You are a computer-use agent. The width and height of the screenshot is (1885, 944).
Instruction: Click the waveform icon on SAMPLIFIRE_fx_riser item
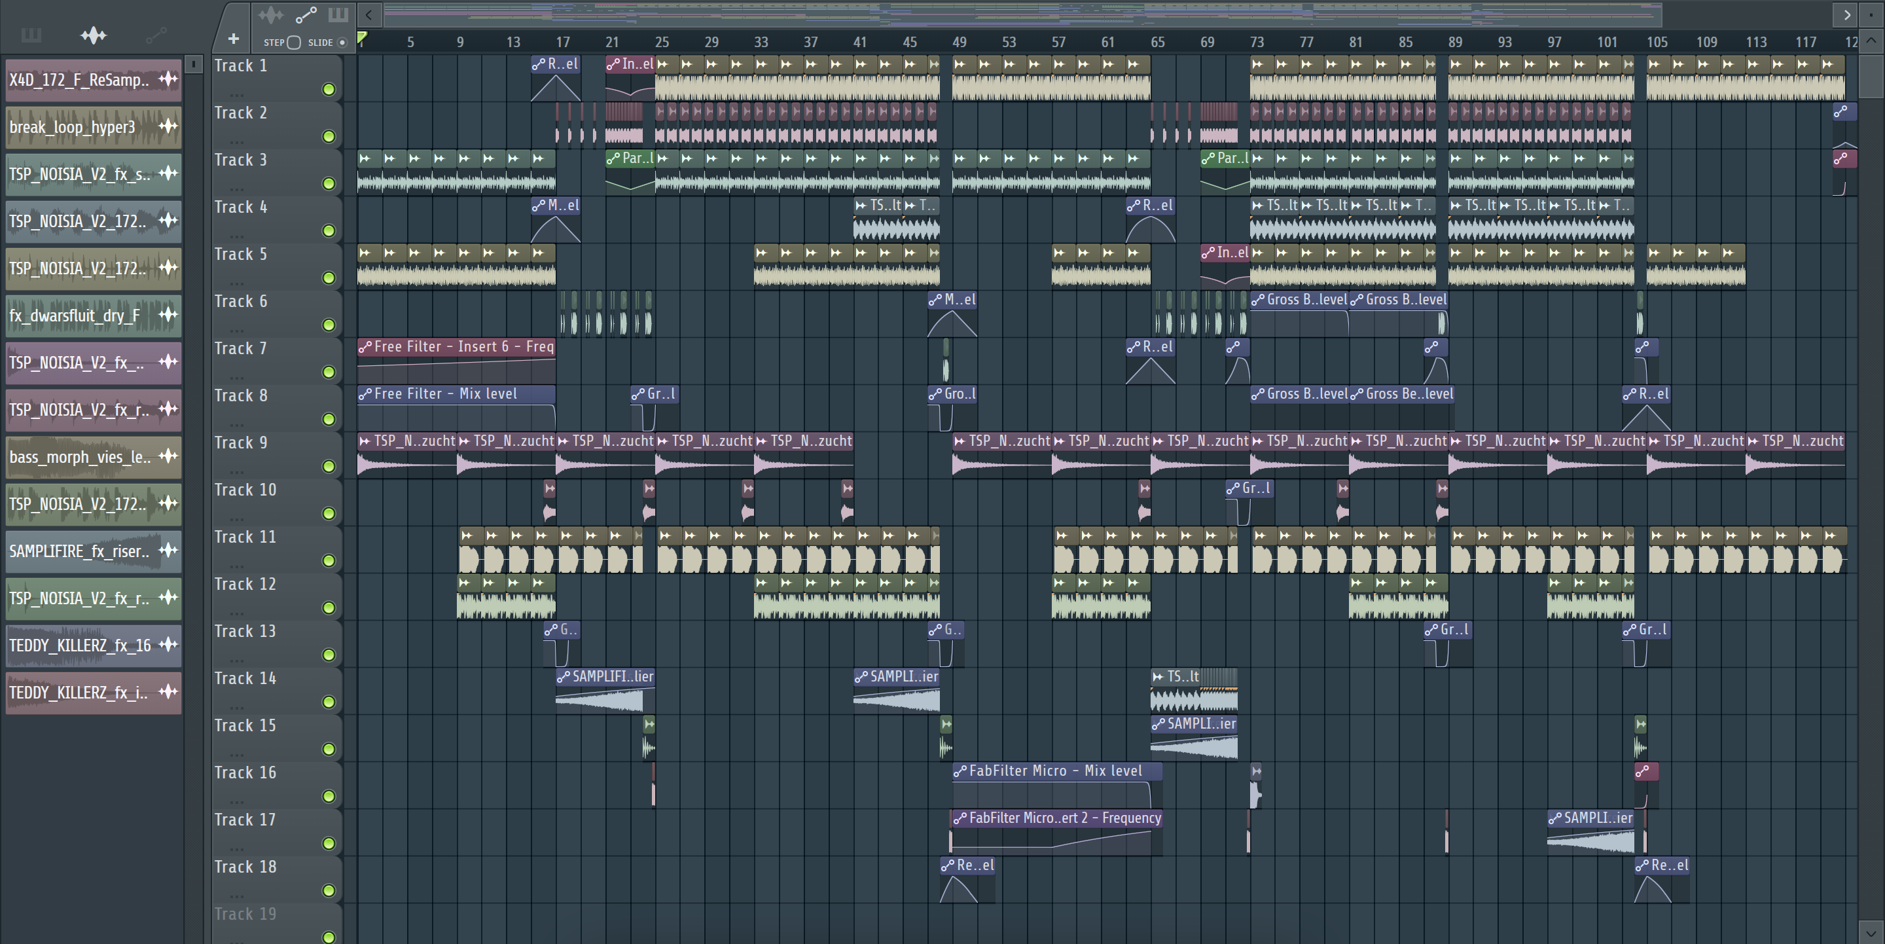coord(168,551)
